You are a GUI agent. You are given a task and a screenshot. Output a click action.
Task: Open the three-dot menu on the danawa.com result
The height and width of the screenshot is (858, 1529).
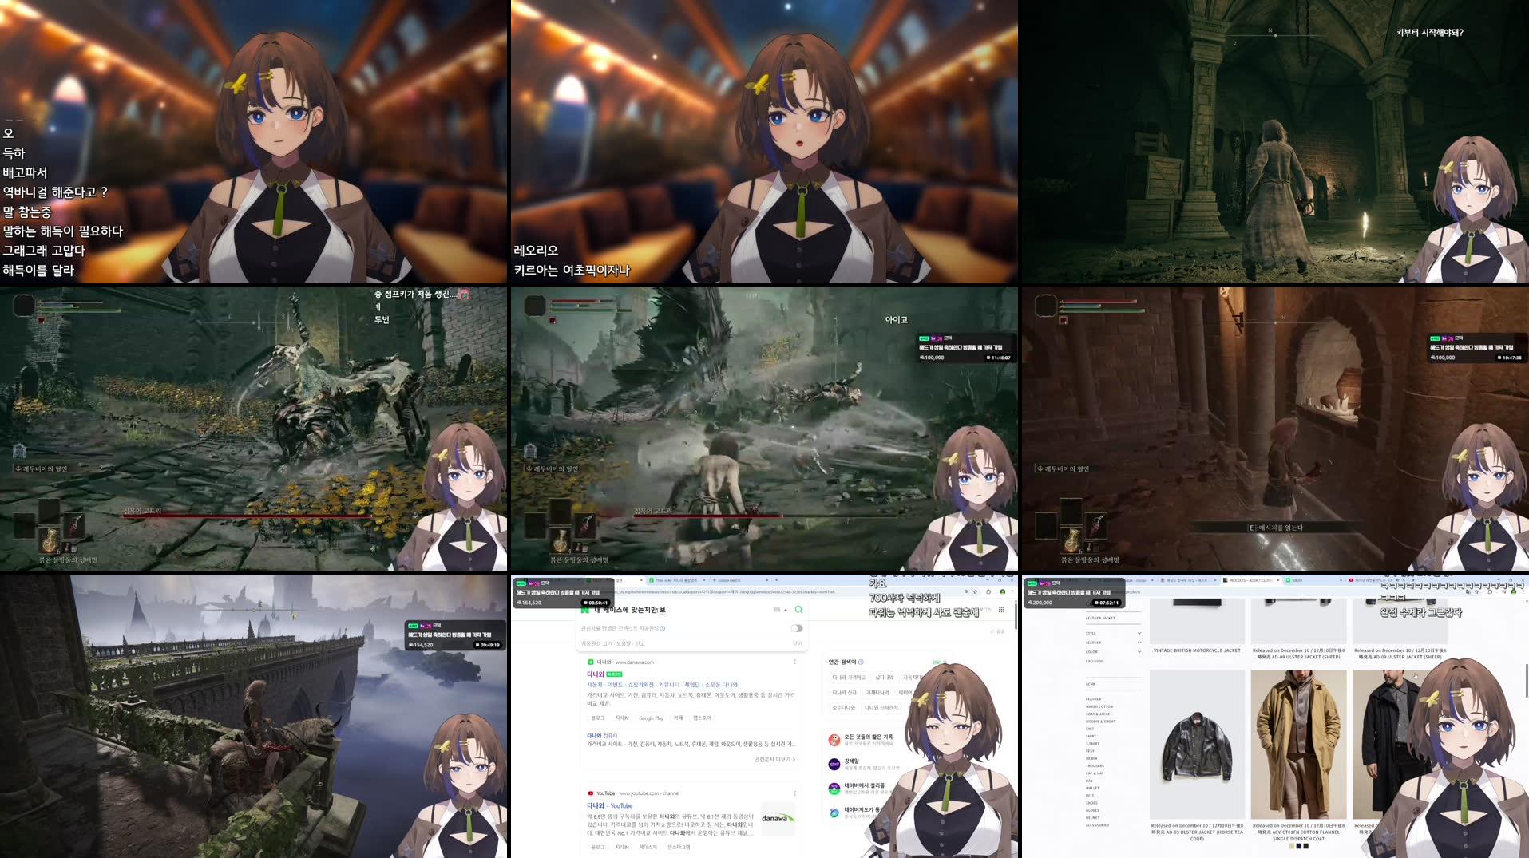point(794,662)
